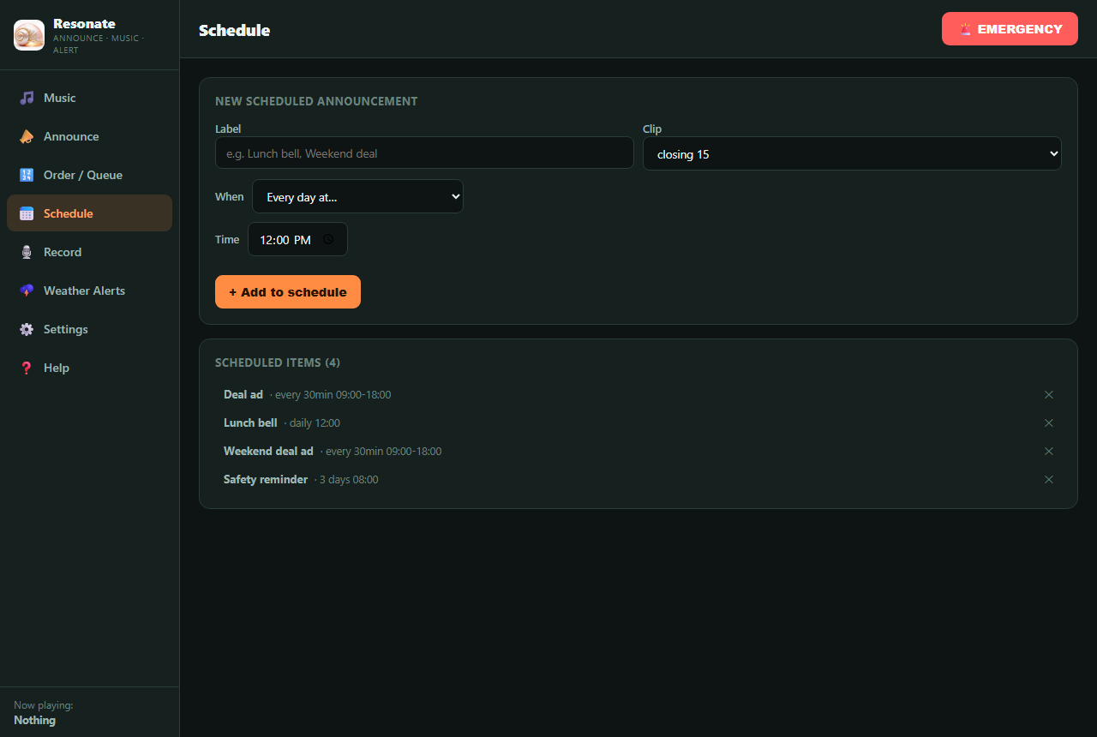
Task: Remove the Weekend deal ad entry
Action: coord(1049,452)
